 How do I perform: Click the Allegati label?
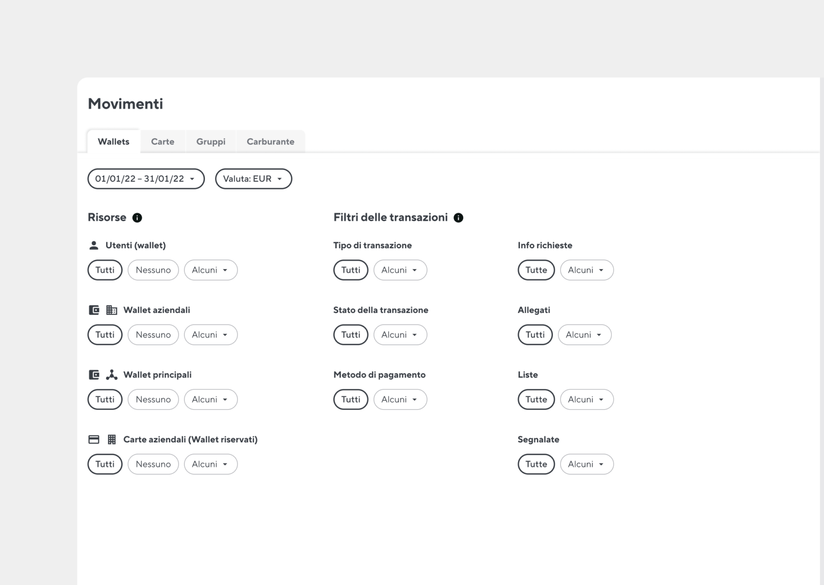pyautogui.click(x=534, y=310)
